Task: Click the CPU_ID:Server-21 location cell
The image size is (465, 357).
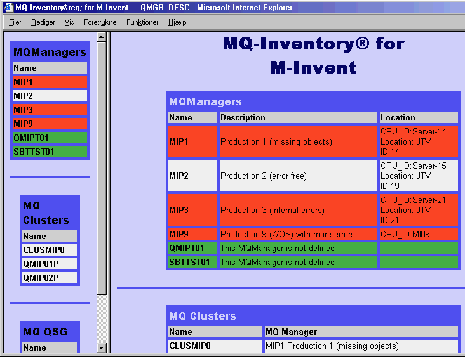Action: click(x=419, y=210)
